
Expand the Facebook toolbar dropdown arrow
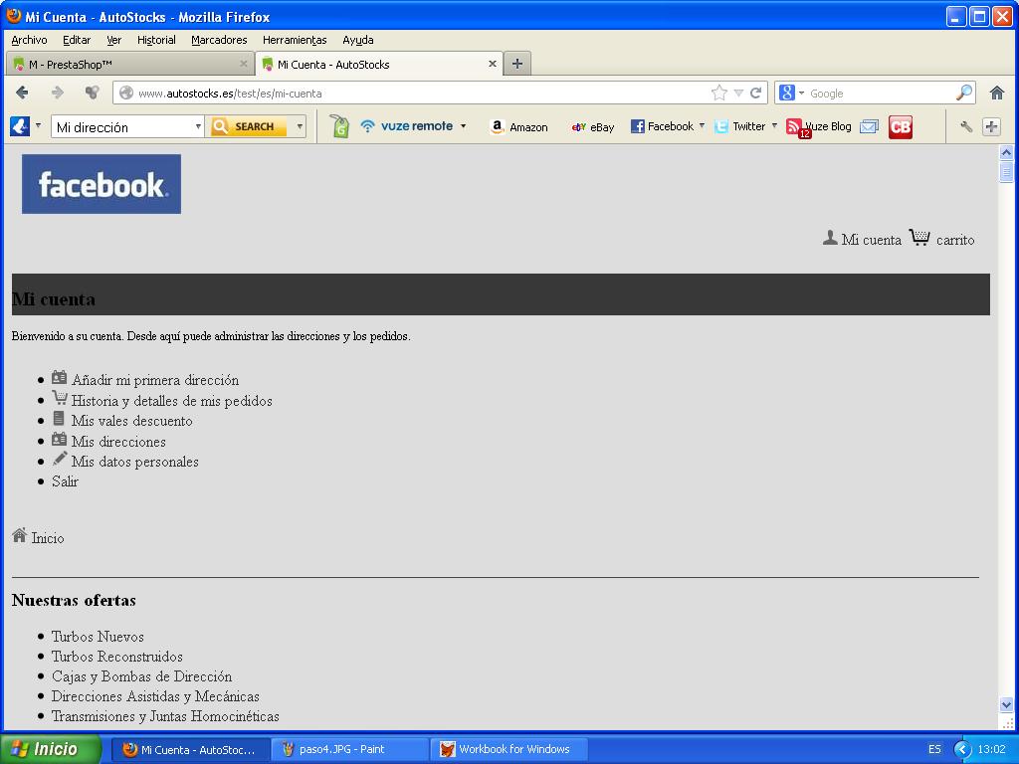(702, 126)
